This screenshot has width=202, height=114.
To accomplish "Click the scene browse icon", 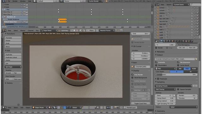I will coord(62,1).
